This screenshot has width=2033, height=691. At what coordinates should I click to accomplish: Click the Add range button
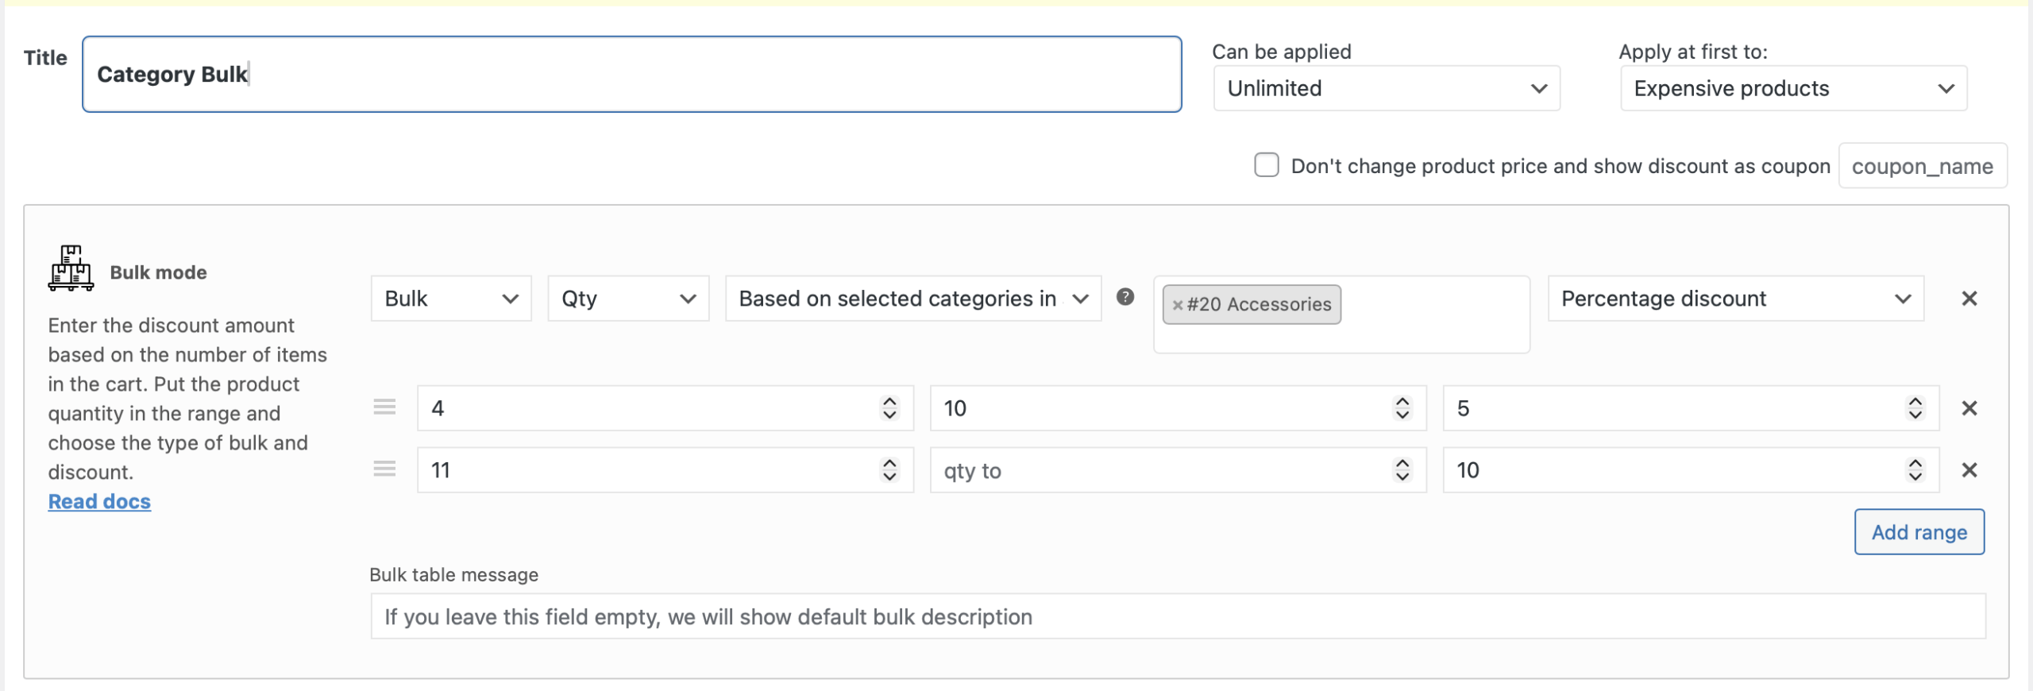[x=1919, y=532]
